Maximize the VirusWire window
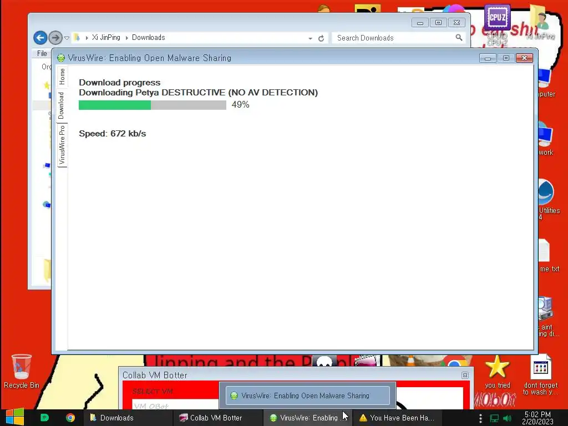The height and width of the screenshot is (426, 568). (506, 58)
